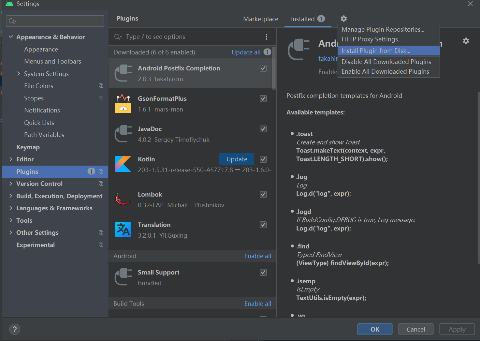This screenshot has width=480, height=341.
Task: Toggle the Lombok plugin checkbox
Action: 263,194
